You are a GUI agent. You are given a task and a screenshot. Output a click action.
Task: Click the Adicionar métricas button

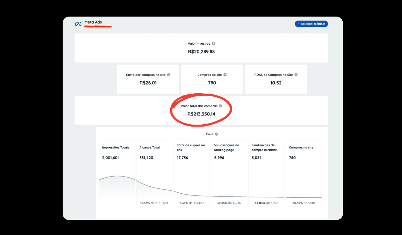(x=311, y=24)
